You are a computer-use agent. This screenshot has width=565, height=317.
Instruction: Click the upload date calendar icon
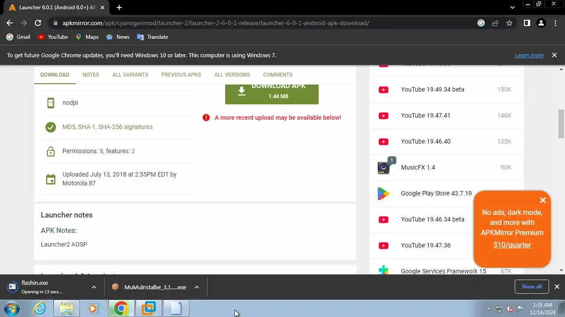point(51,179)
